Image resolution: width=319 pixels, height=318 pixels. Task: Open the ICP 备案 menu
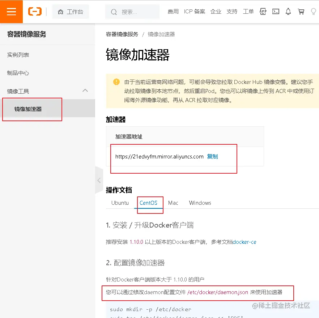click(x=195, y=12)
